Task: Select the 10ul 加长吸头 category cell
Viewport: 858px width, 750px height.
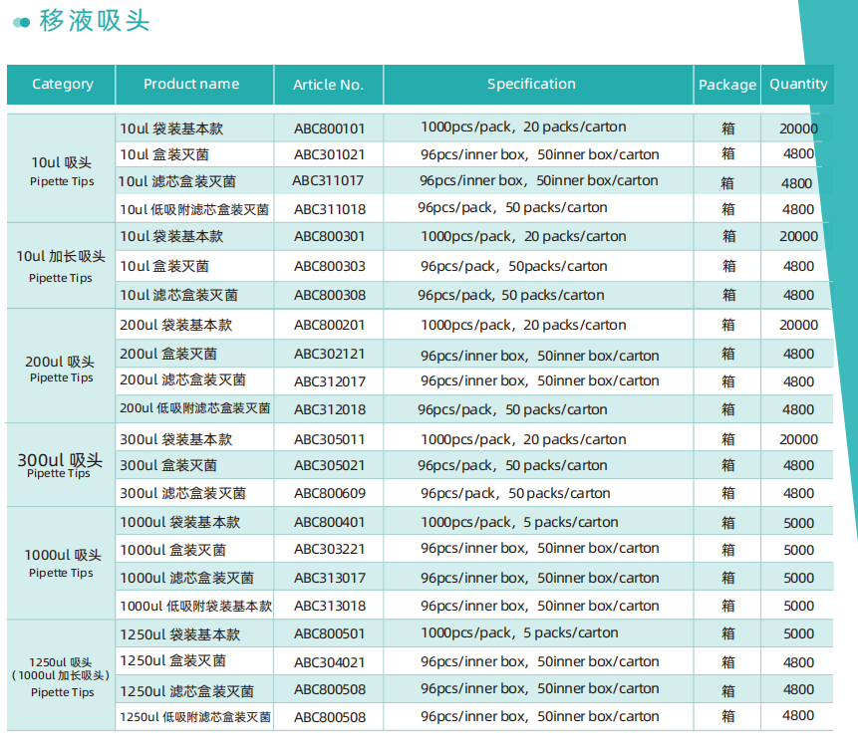Action: click(x=61, y=265)
